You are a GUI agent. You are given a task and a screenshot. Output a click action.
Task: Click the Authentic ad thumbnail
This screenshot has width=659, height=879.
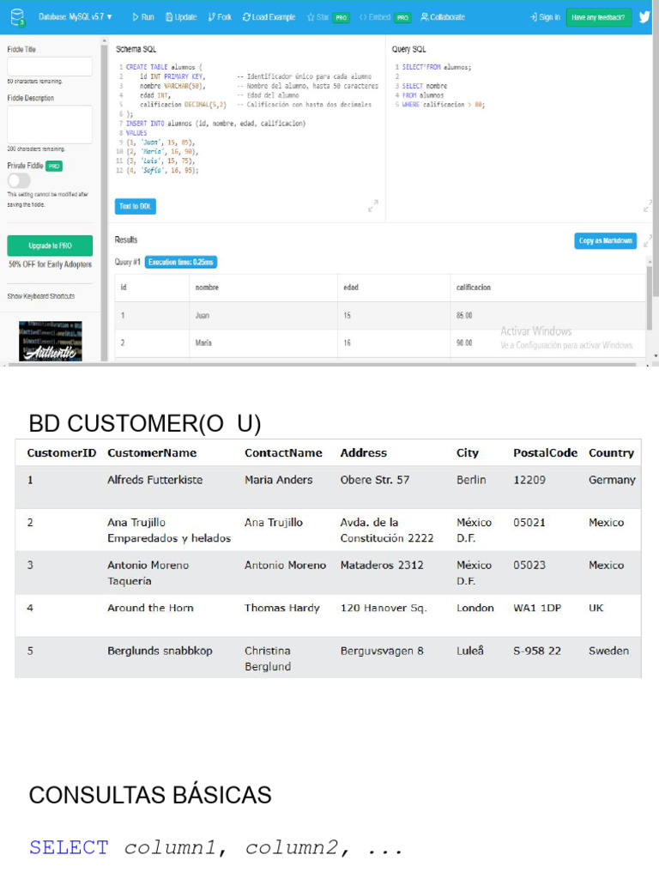51,341
